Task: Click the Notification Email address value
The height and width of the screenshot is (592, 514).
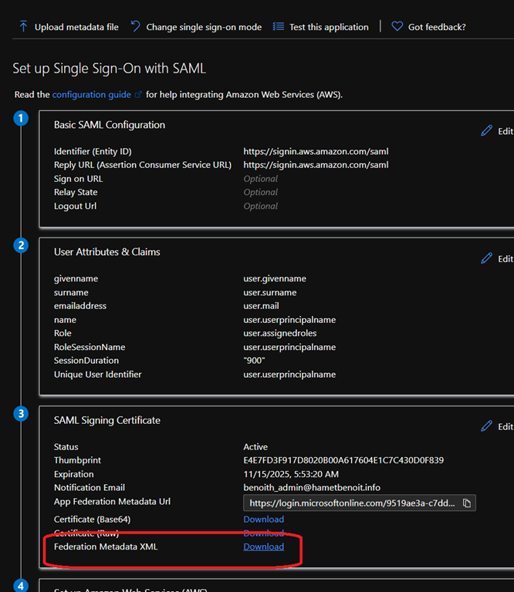Action: click(x=311, y=488)
